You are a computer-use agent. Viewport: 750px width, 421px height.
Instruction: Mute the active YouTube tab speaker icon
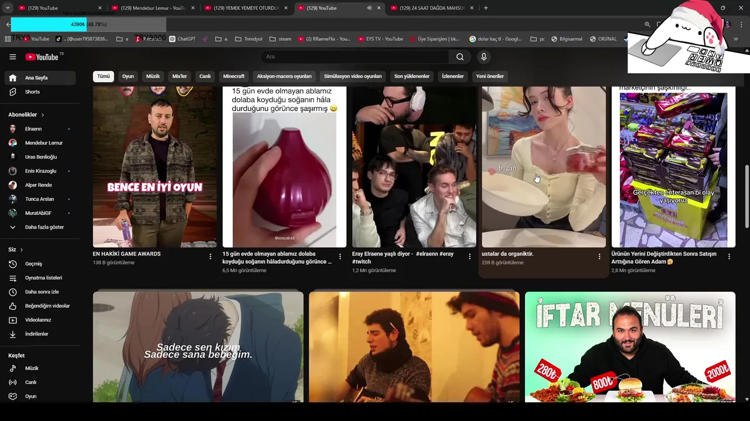click(369, 8)
